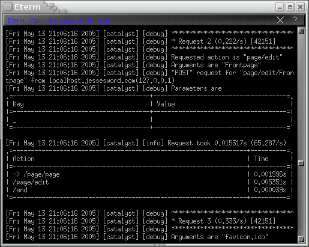Click the question mark help icon

click(x=295, y=20)
